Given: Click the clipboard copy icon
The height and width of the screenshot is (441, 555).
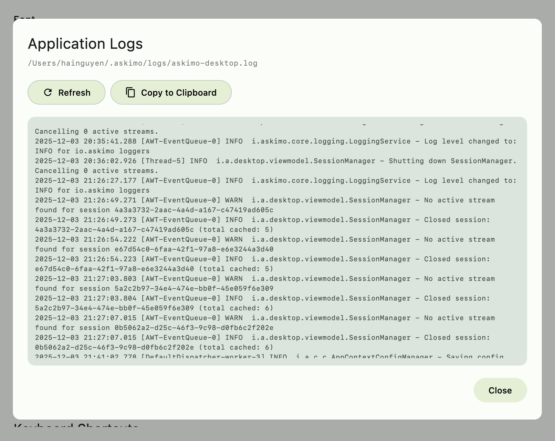Looking at the screenshot, I should pyautogui.click(x=130, y=92).
